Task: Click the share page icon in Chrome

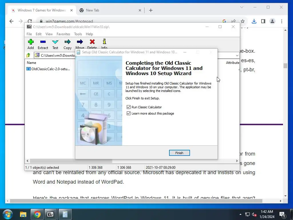Action: [x=233, y=21]
